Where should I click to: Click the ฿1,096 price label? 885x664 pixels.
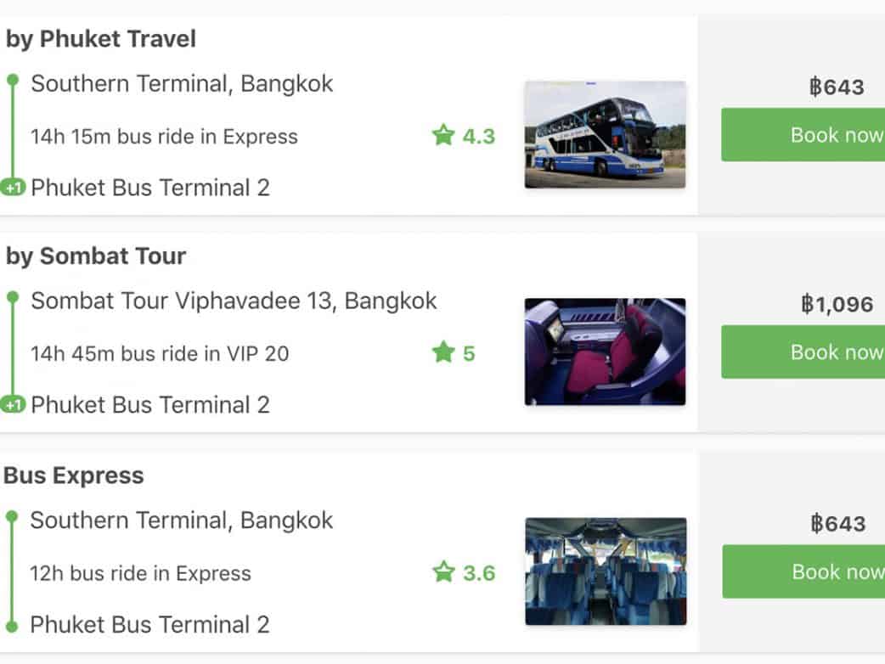coord(837,304)
